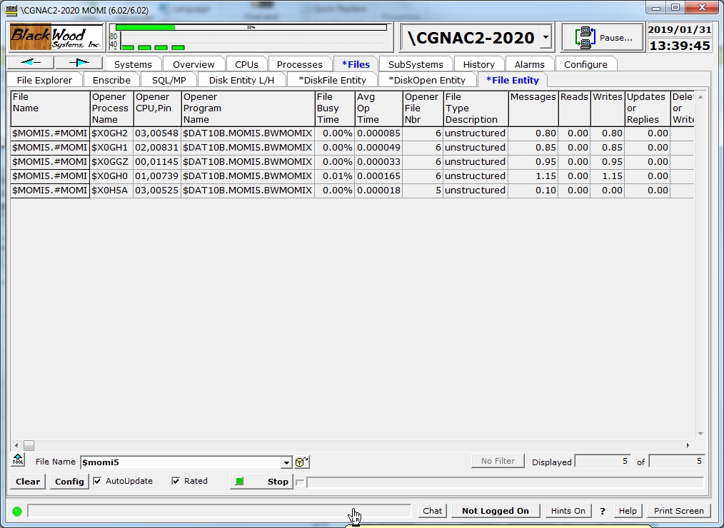Click the forward arrow navigation button
This screenshot has width=724, height=528.
coord(79,63)
